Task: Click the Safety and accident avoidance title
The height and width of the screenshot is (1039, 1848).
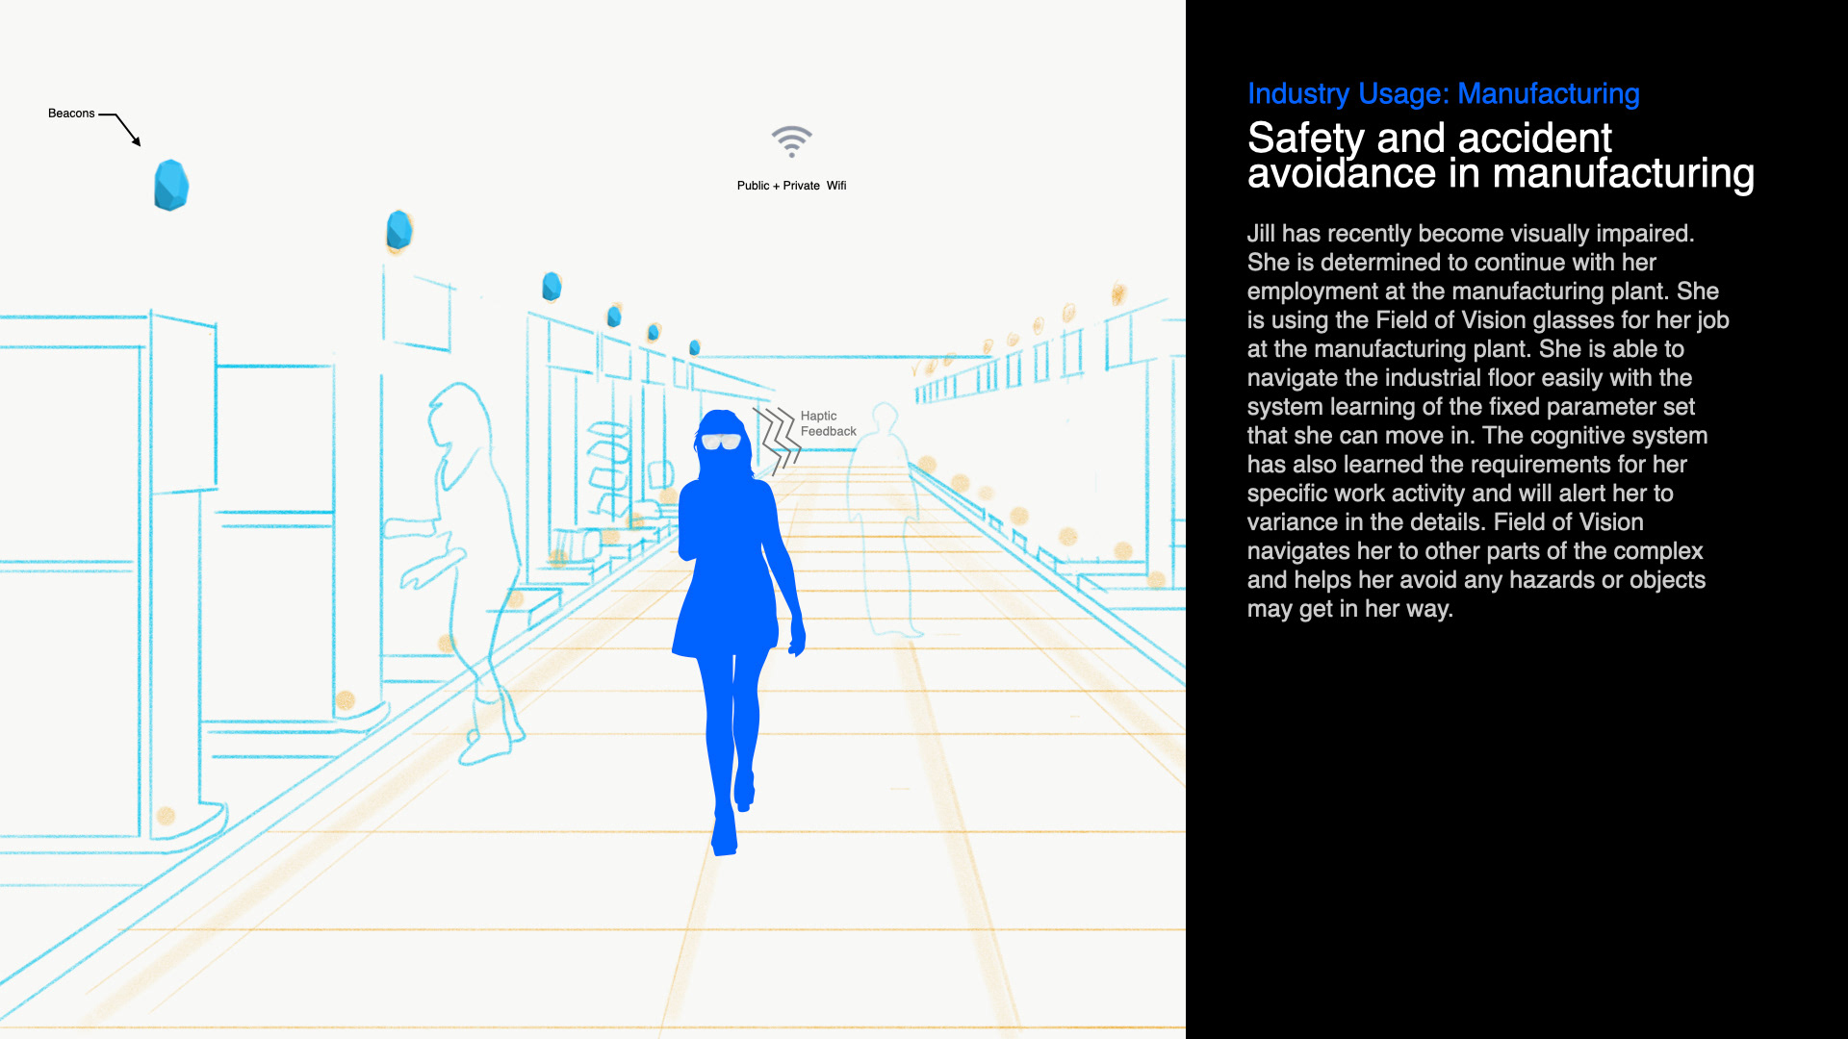Action: click(x=1500, y=156)
